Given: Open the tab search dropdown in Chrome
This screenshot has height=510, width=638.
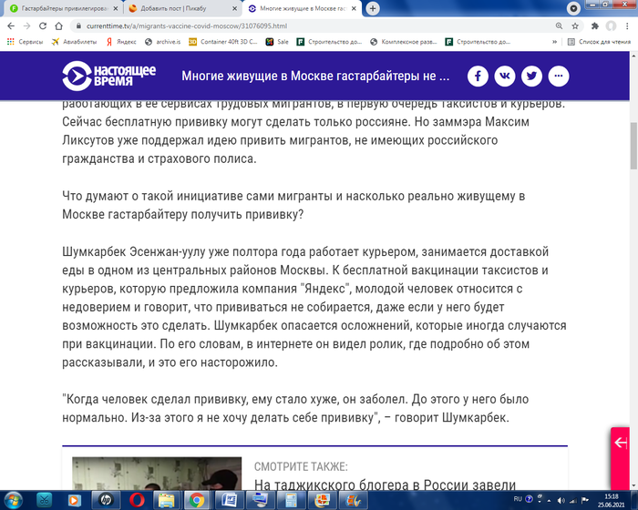Looking at the screenshot, I should point(573,8).
